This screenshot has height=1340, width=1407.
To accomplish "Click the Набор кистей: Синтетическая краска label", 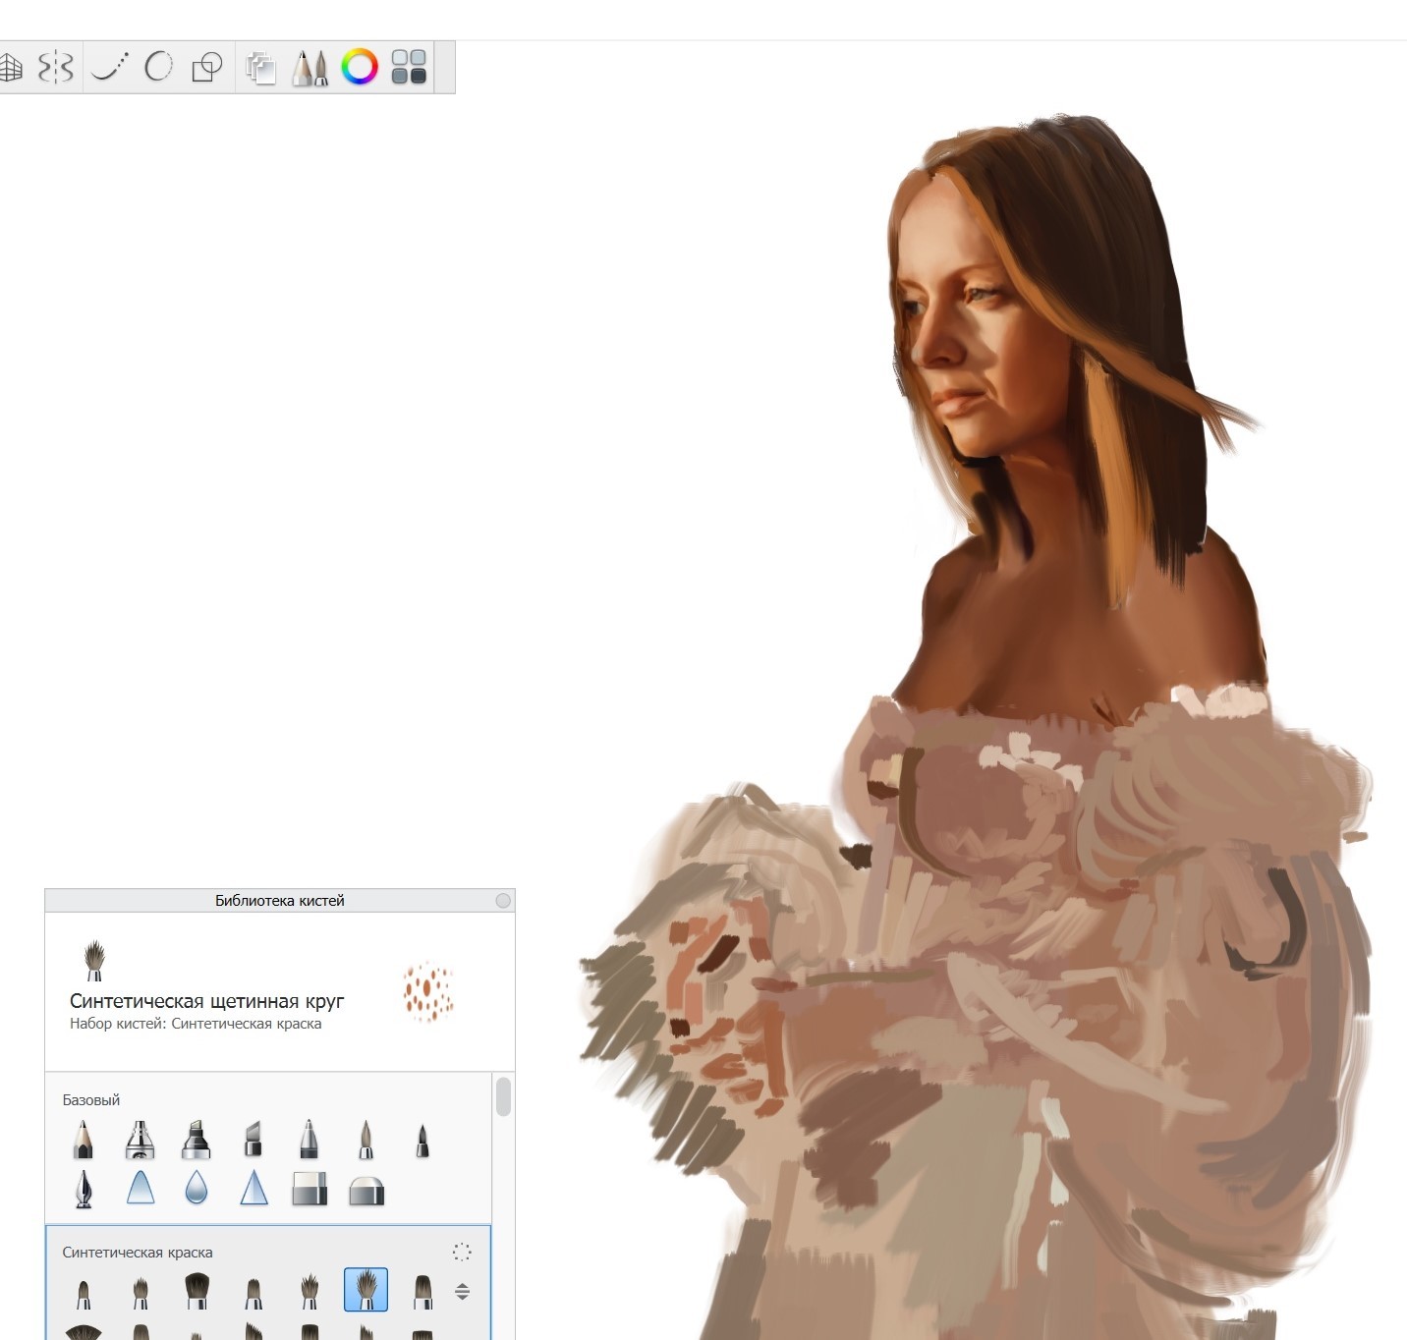I will coord(196,1024).
